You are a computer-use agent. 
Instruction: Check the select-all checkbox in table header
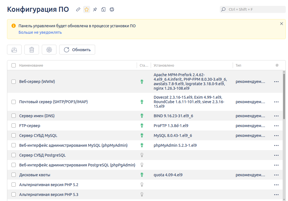[x=13, y=65]
